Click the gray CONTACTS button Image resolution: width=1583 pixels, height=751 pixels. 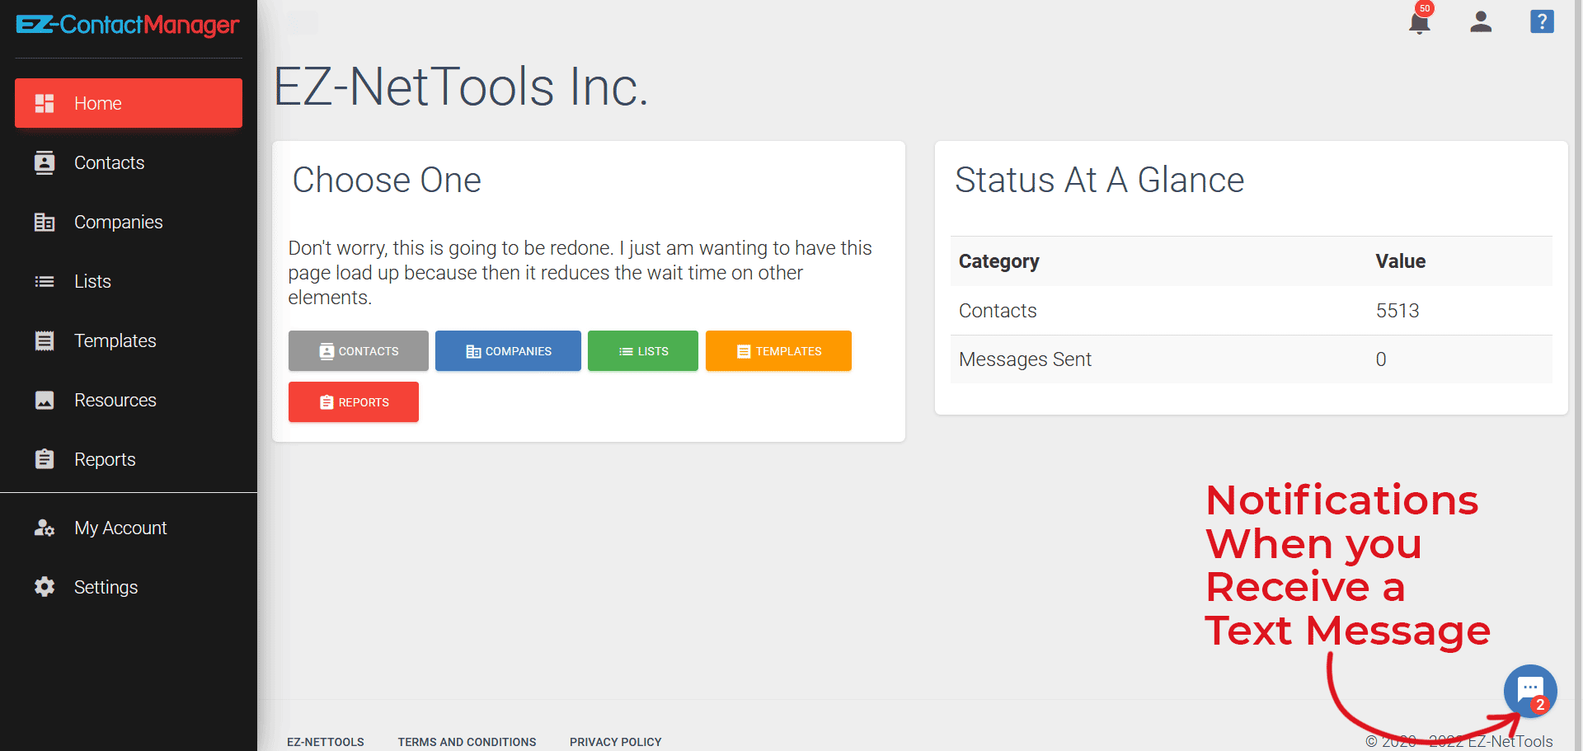click(359, 351)
